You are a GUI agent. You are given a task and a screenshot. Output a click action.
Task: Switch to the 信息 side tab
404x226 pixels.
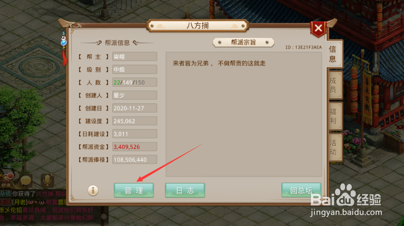click(x=333, y=54)
